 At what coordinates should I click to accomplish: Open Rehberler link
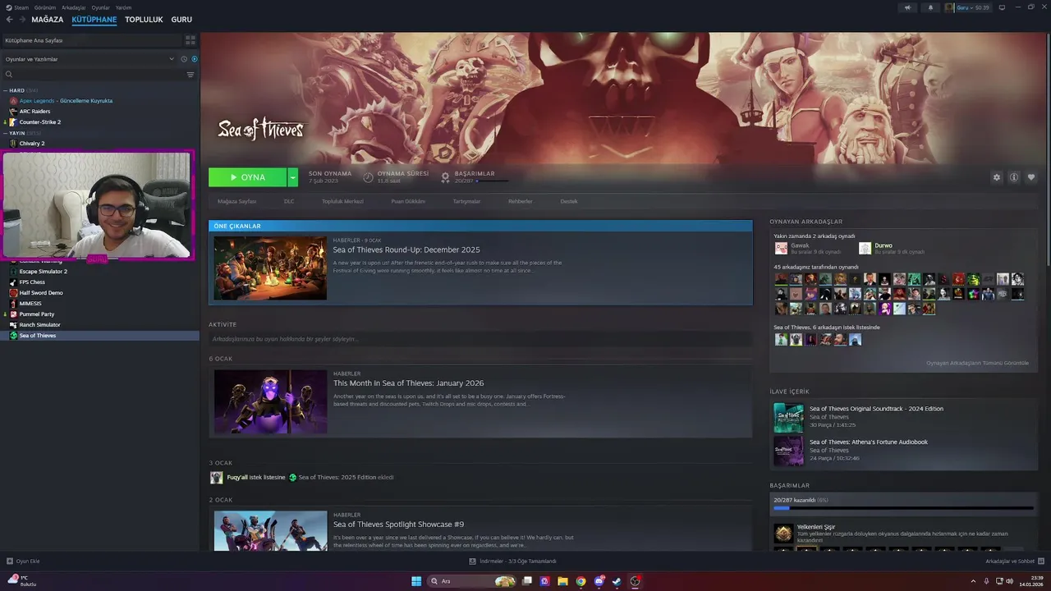(520, 201)
